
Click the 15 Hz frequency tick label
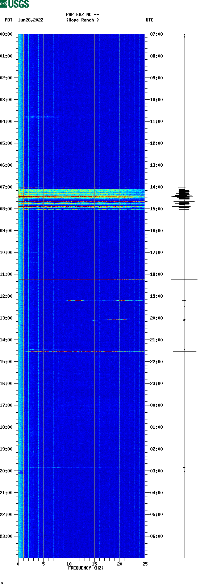[x=94, y=564]
